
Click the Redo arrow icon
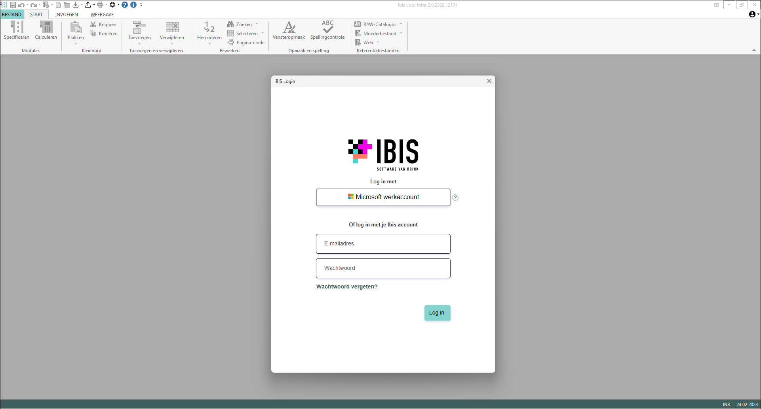[x=34, y=5]
